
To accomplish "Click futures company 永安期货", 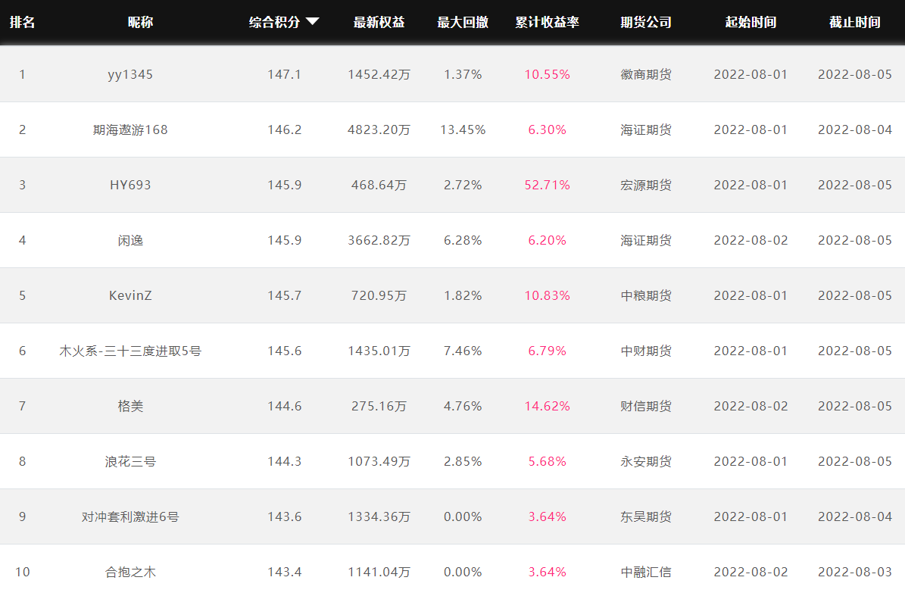I will pyautogui.click(x=646, y=461).
